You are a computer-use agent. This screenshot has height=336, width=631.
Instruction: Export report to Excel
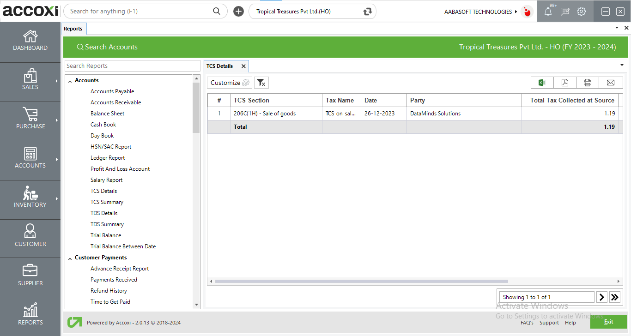(542, 83)
